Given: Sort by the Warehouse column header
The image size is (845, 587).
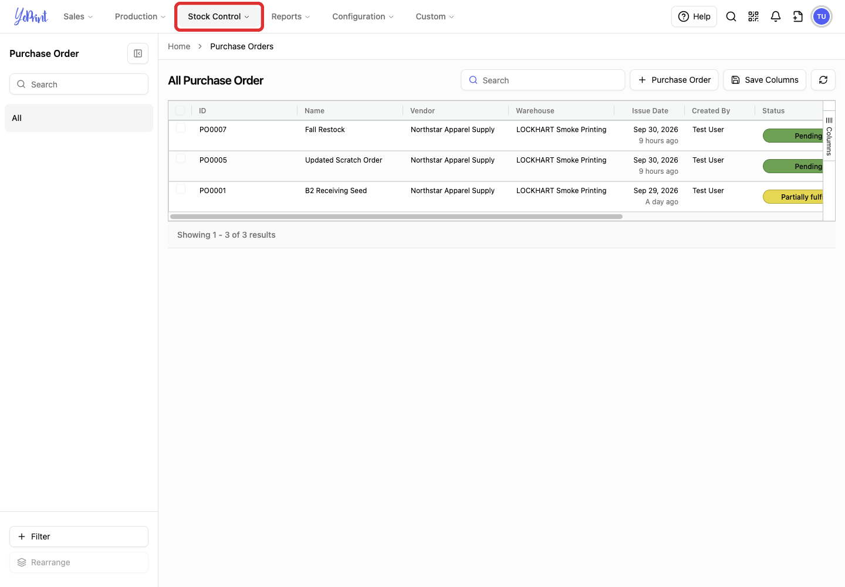Looking at the screenshot, I should coord(535,110).
